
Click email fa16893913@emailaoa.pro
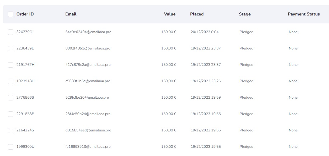tap(88, 147)
